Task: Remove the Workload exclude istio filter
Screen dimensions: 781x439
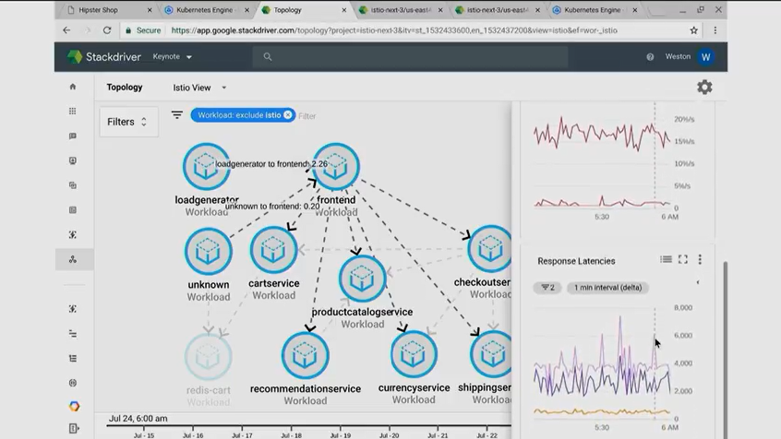Action: (288, 115)
